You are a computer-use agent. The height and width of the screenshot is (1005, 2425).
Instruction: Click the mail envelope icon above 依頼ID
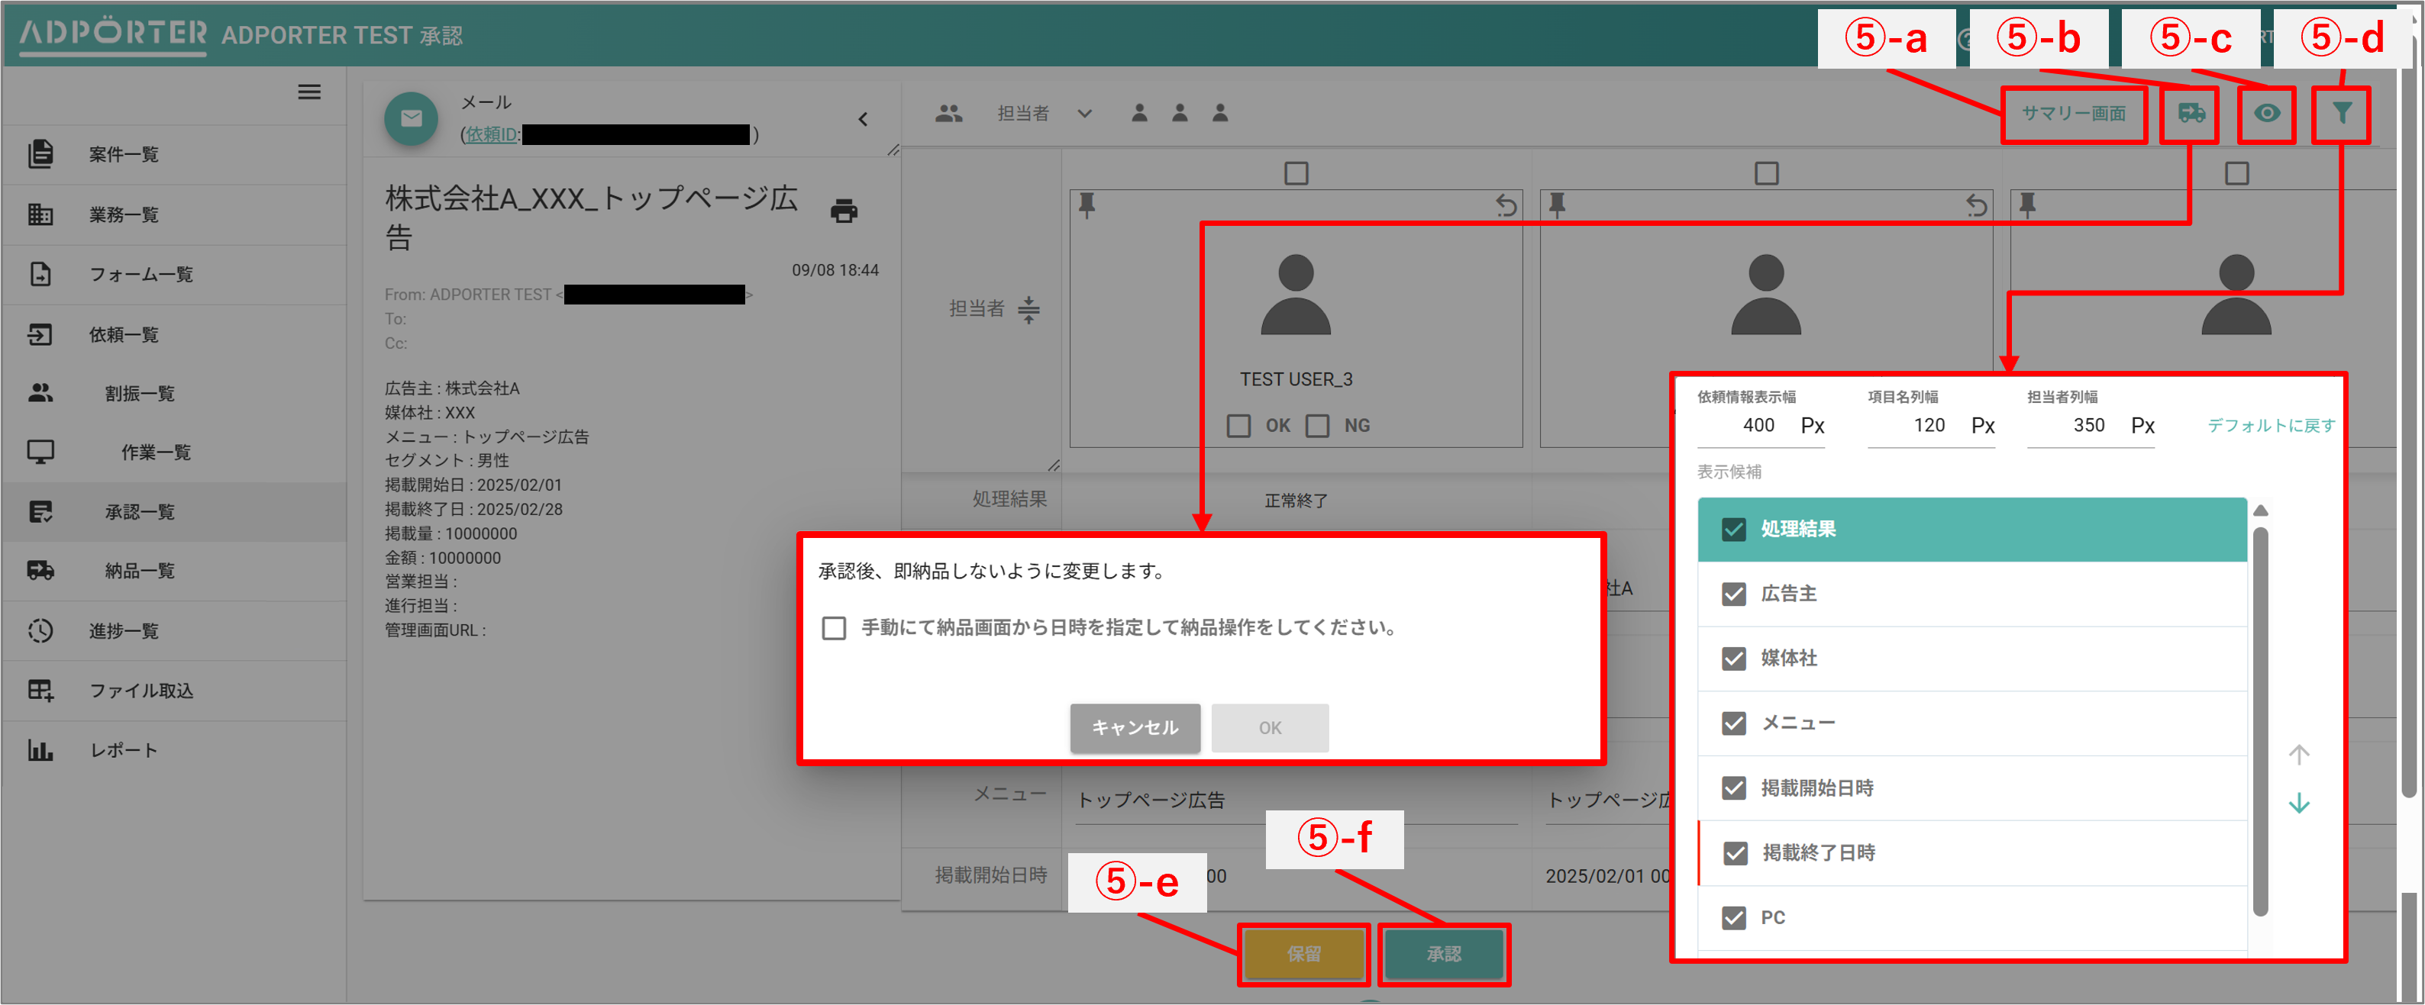[x=412, y=118]
